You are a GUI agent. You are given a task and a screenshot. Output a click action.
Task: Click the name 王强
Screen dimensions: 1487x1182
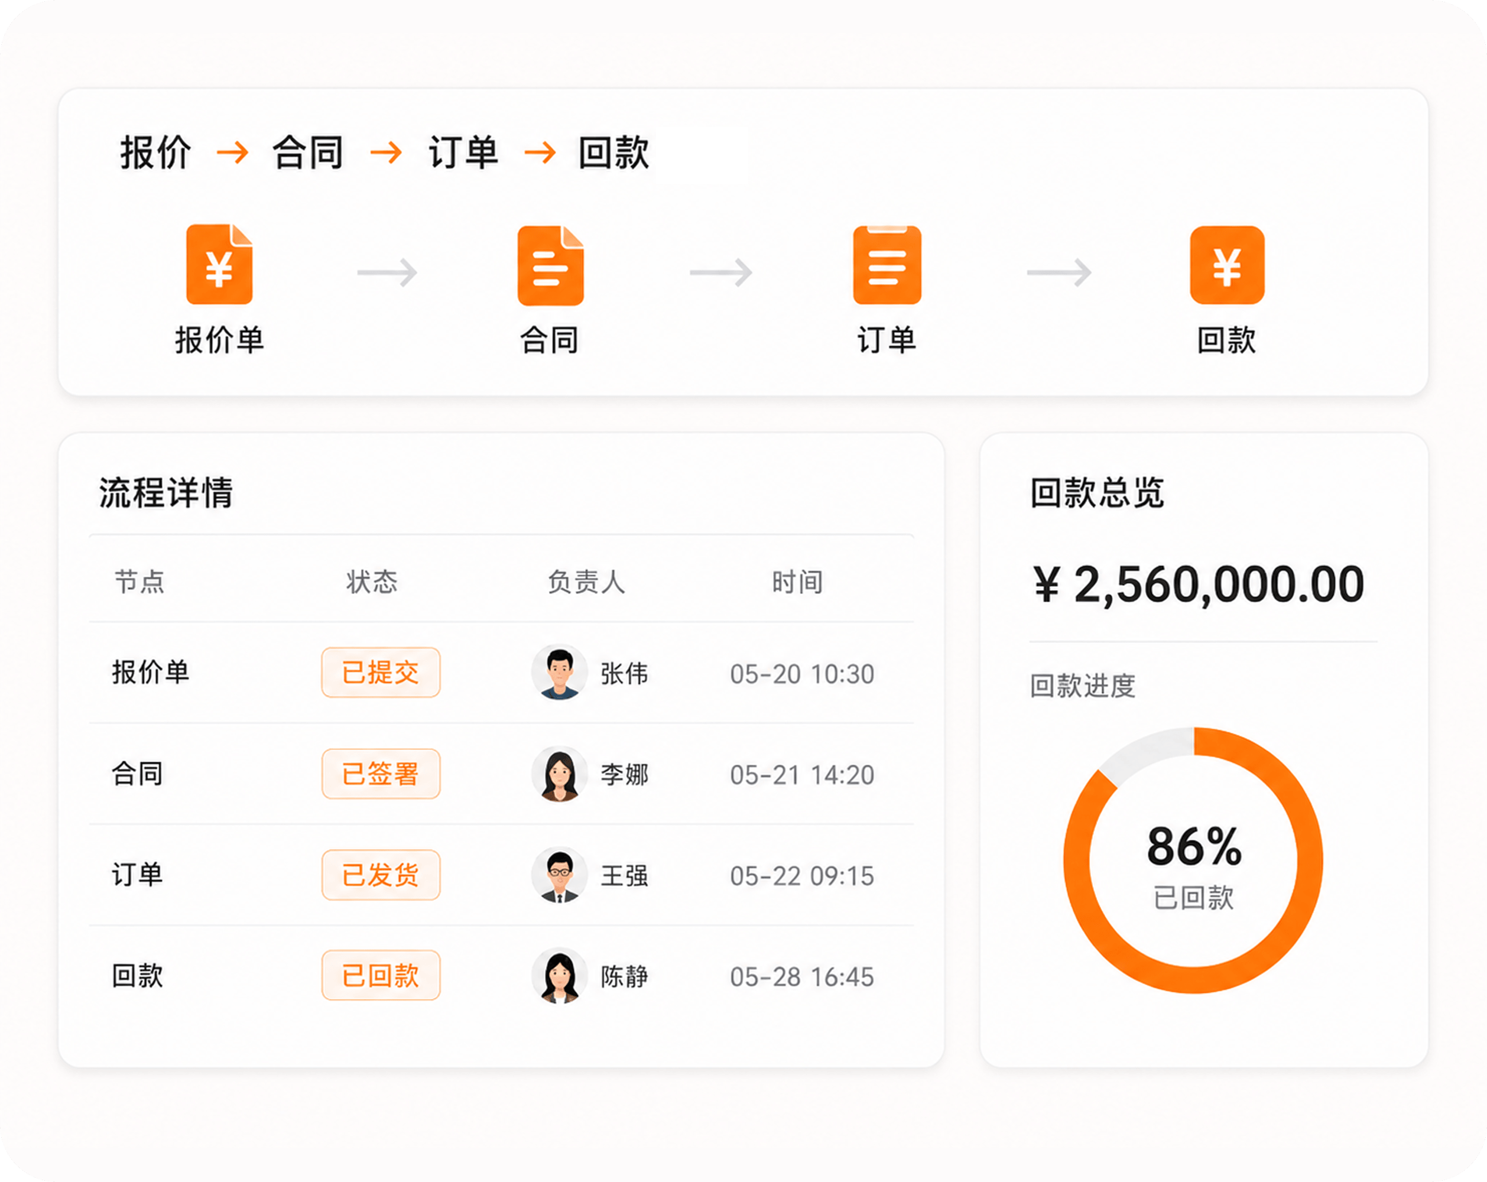coord(624,876)
